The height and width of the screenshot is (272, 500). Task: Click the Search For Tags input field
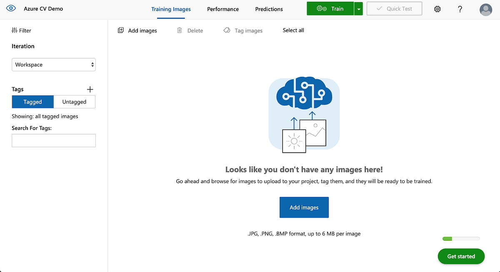point(53,141)
